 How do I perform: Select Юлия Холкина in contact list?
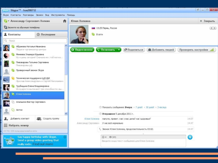(34, 95)
